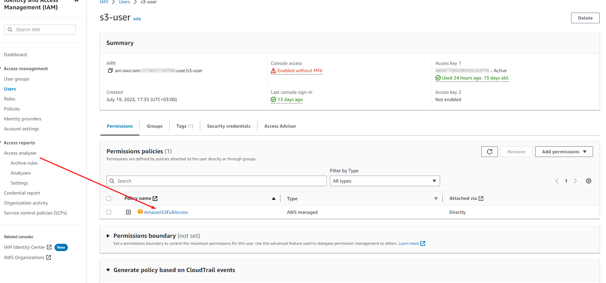
Task: Open Service control policies (SCPs)
Action: 35,213
